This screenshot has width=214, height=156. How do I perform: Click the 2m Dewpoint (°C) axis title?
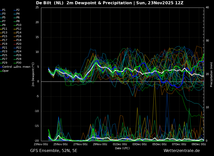coord(33,74)
